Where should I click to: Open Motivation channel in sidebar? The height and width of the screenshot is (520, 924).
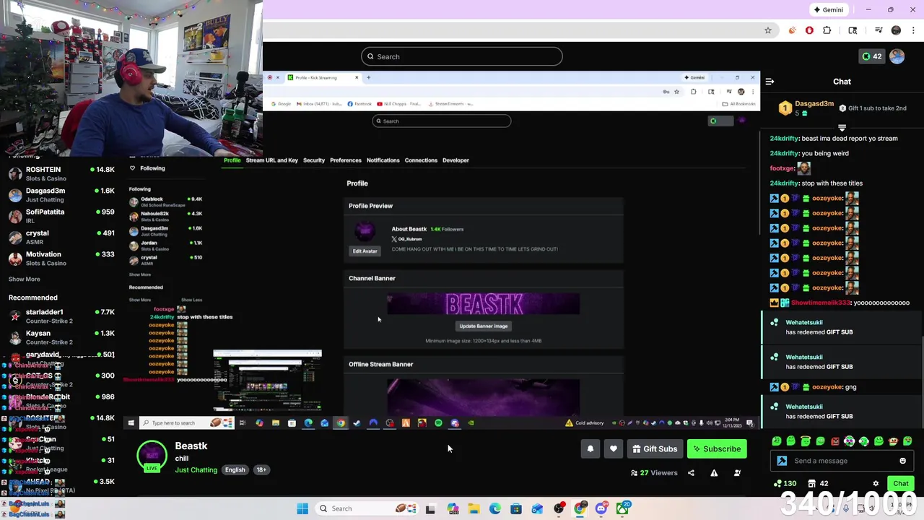pos(61,258)
